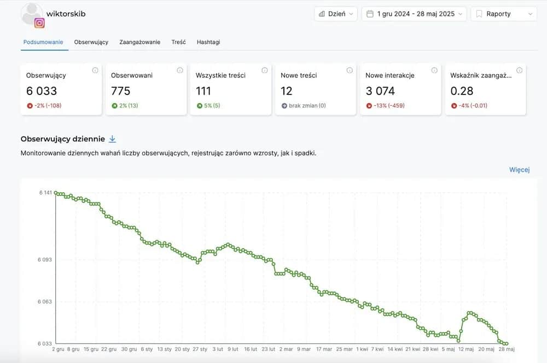Click the info icon on Wszystkie treści card
The height and width of the screenshot is (363, 547).
265,70
